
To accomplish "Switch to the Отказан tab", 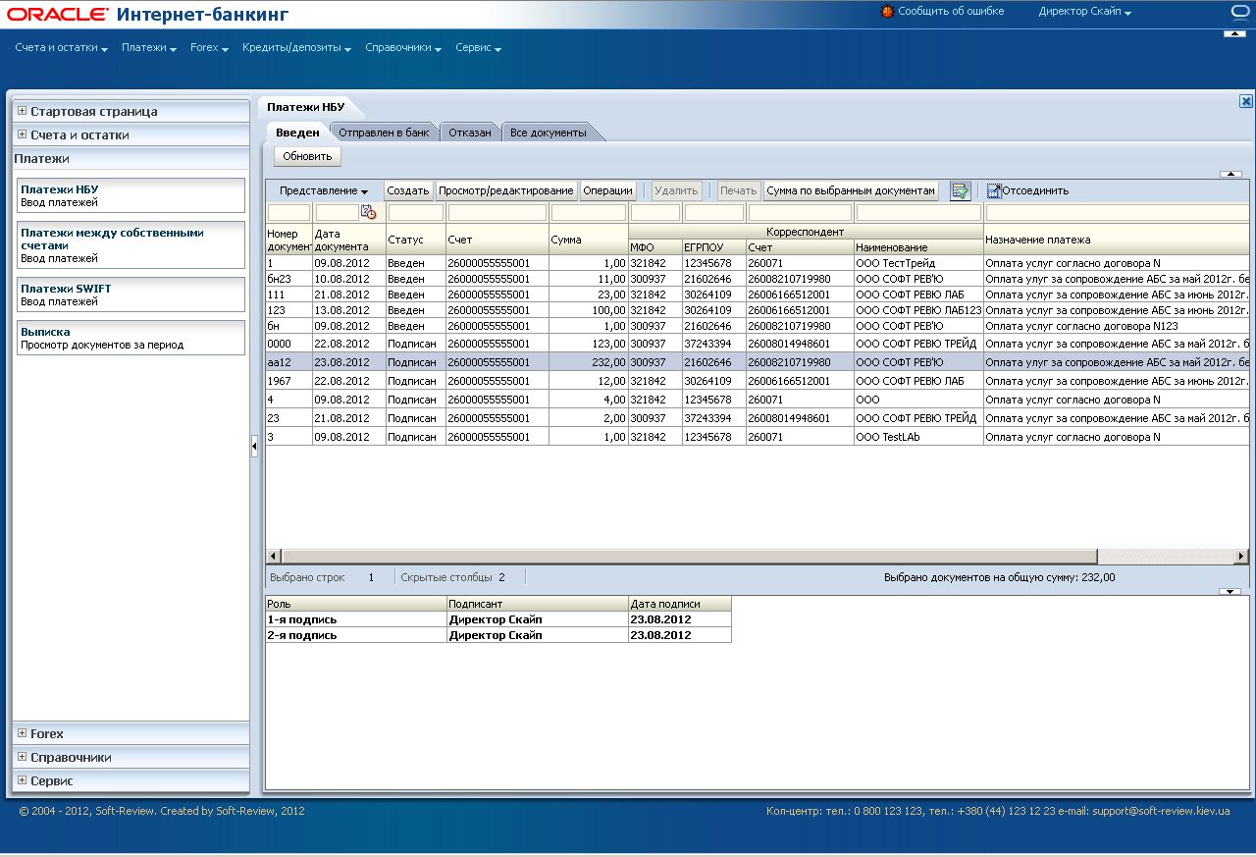I will (470, 133).
